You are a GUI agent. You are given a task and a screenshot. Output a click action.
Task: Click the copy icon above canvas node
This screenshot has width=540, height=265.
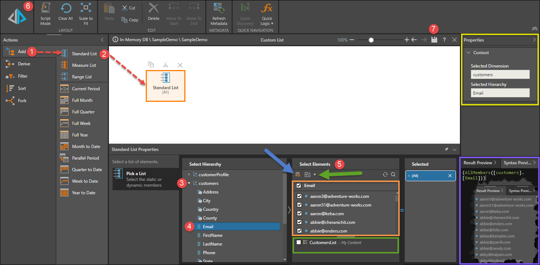pyautogui.click(x=151, y=65)
